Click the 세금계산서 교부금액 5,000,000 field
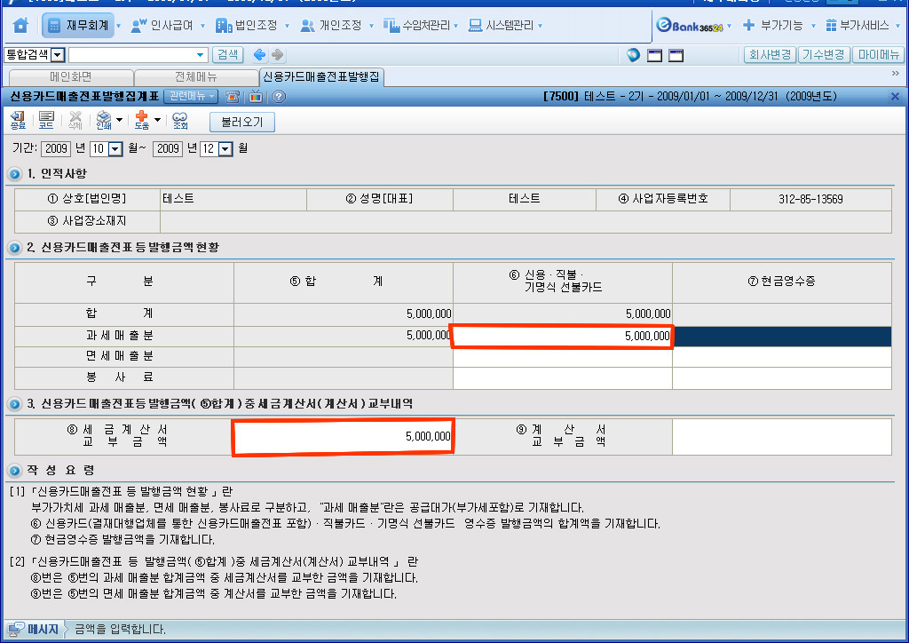Viewport: 909px width, 643px height. tap(343, 437)
